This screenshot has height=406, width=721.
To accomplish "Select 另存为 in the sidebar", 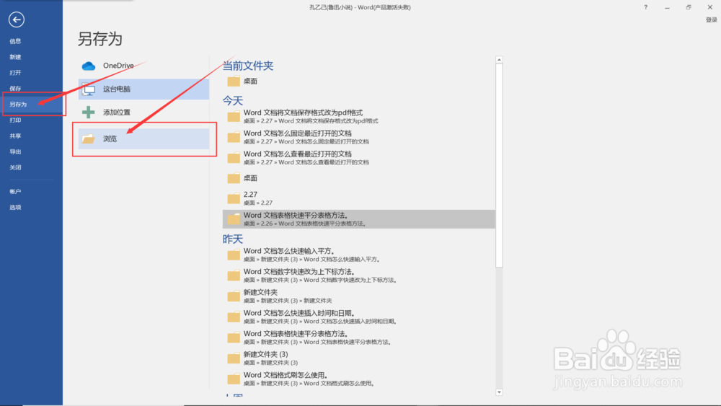I will click(31, 105).
